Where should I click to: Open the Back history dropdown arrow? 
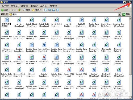tap(10, 10)
